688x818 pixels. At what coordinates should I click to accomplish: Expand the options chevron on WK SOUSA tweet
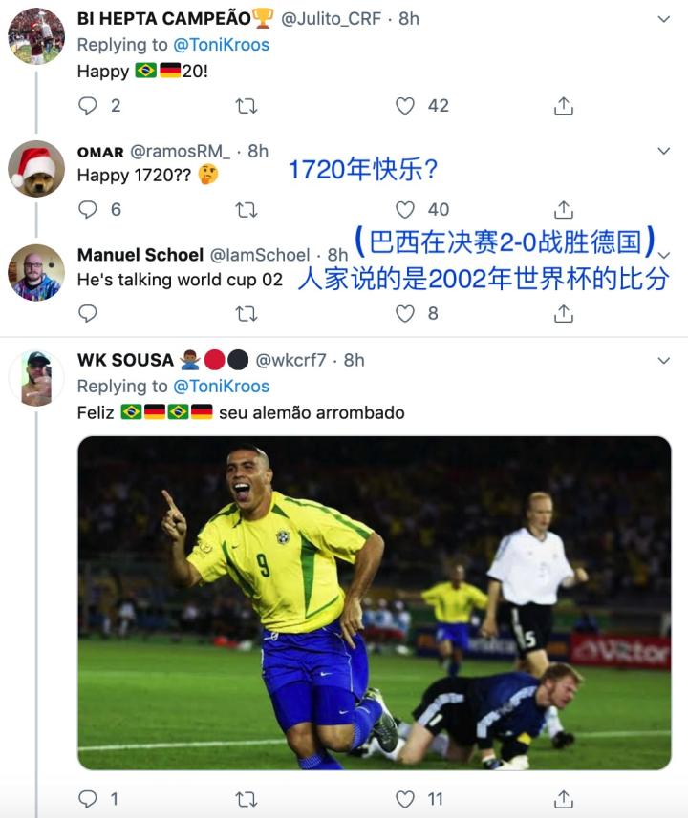tap(663, 361)
